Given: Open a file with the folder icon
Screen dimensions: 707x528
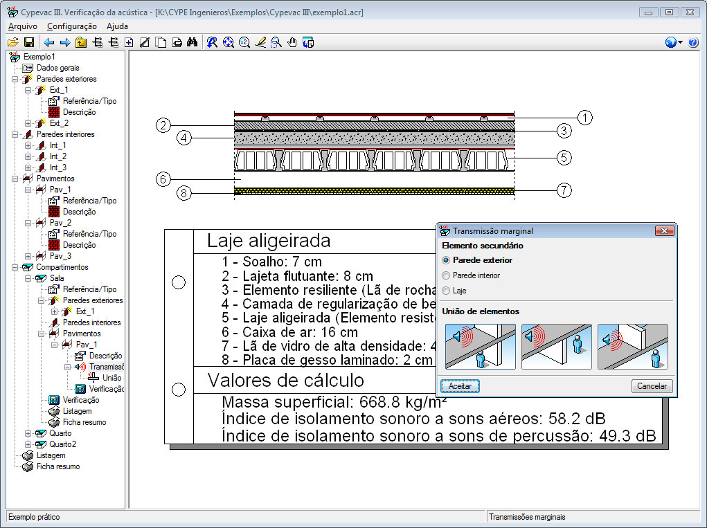Looking at the screenshot, I should (13, 42).
